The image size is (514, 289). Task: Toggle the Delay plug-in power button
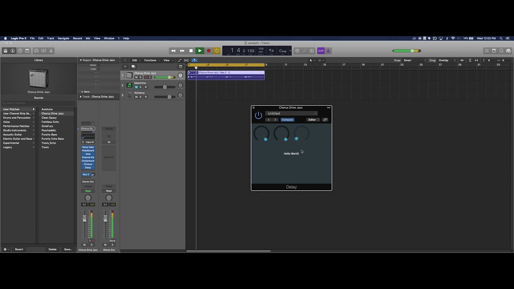tap(258, 116)
